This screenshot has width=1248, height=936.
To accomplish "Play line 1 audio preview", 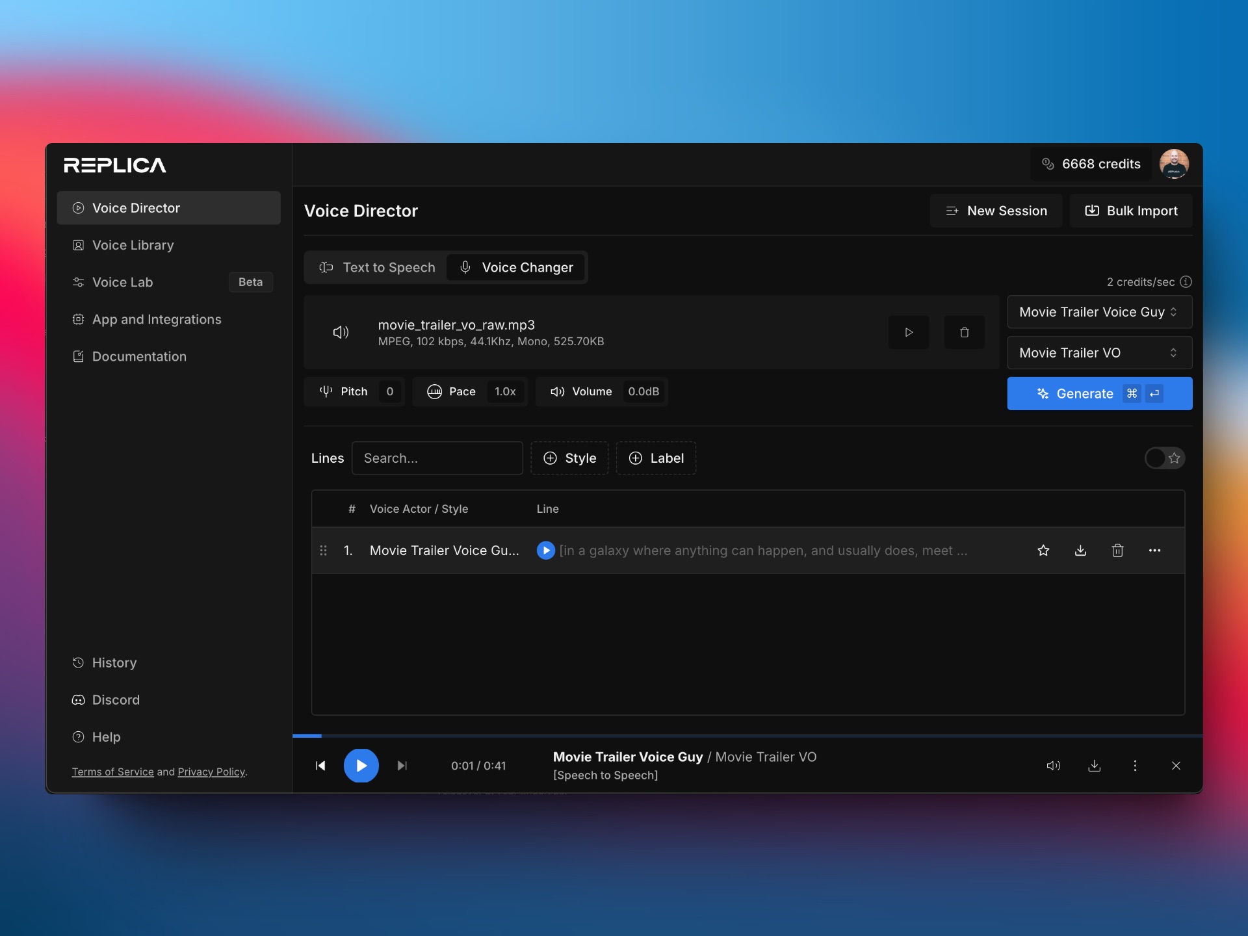I will tap(545, 551).
